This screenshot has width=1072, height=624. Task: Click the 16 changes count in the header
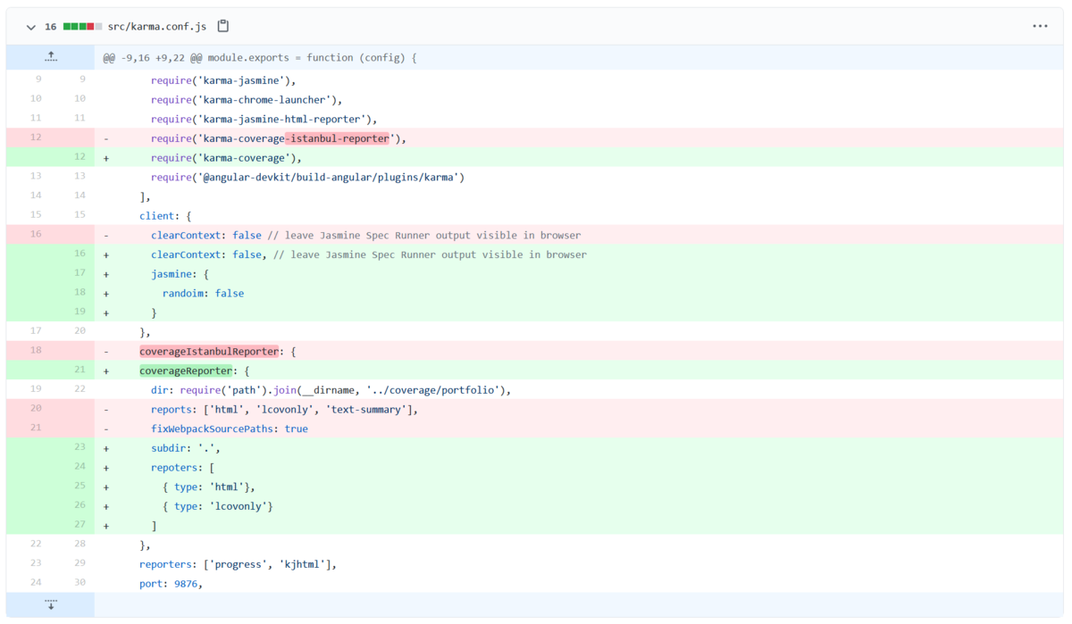click(51, 27)
